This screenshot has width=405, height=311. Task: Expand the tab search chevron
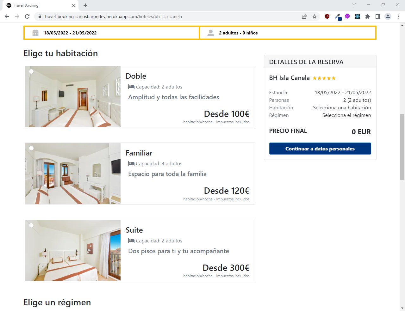point(354,5)
